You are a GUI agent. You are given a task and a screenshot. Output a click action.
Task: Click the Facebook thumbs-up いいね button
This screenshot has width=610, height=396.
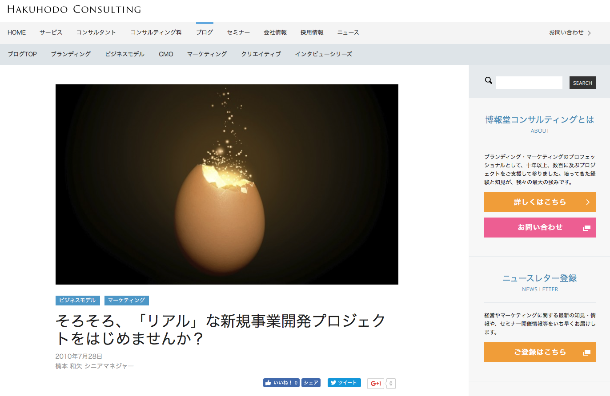tap(281, 383)
